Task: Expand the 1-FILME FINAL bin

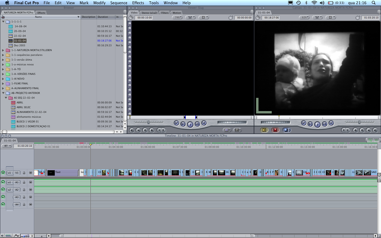Action: (3, 84)
